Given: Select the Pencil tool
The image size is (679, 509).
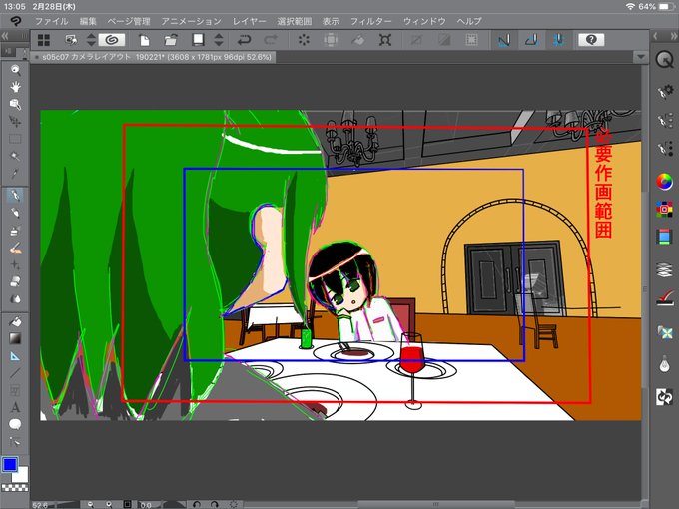Looking at the screenshot, I should pos(15,213).
